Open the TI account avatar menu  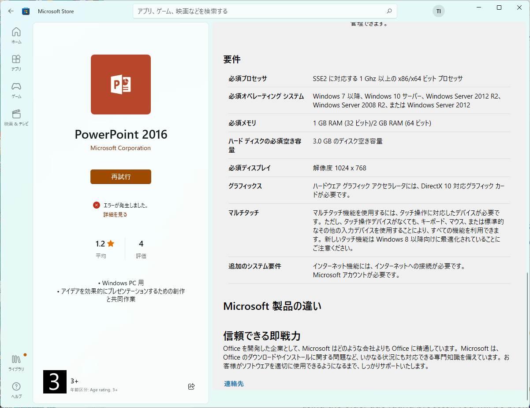click(x=438, y=11)
